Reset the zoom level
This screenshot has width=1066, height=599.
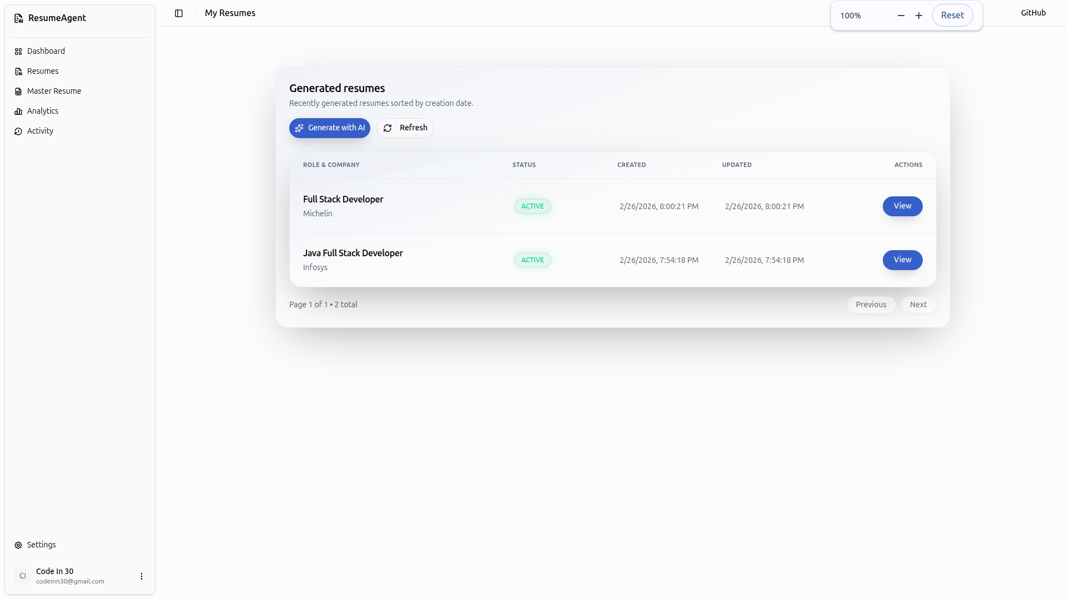tap(952, 16)
